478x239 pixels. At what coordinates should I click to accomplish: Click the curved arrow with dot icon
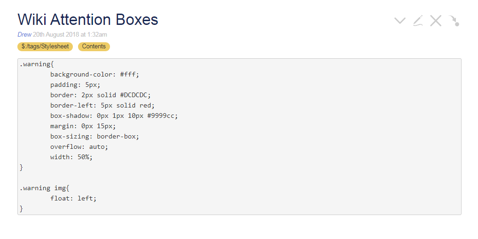[454, 21]
